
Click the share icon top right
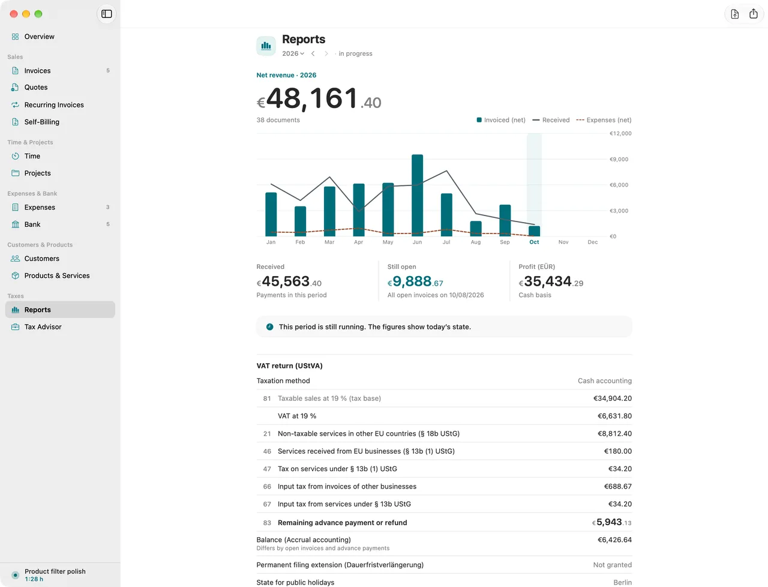[x=754, y=14]
